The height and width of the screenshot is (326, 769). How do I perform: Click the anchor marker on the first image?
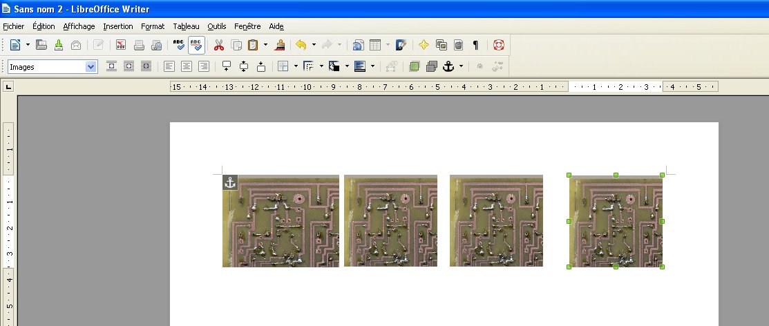[230, 182]
